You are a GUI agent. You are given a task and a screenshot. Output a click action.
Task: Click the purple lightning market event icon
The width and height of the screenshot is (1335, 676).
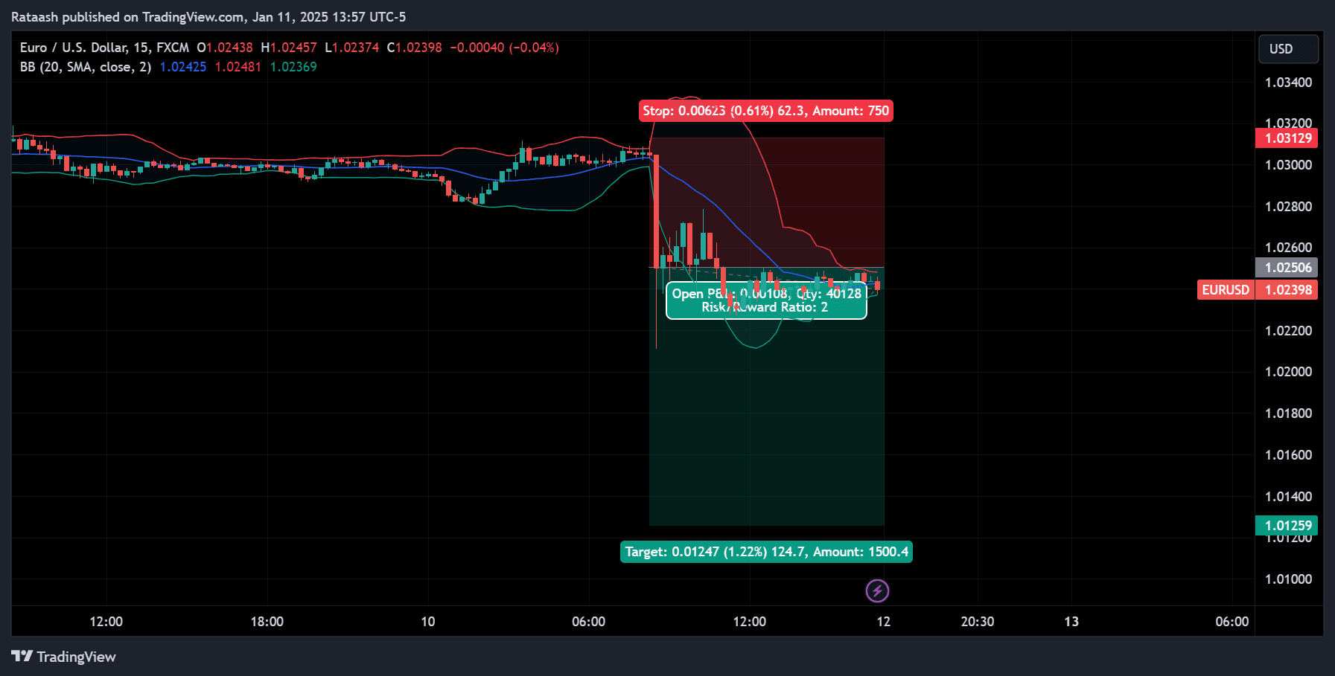877,591
